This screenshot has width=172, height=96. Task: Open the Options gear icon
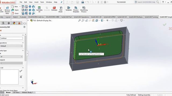105,2
